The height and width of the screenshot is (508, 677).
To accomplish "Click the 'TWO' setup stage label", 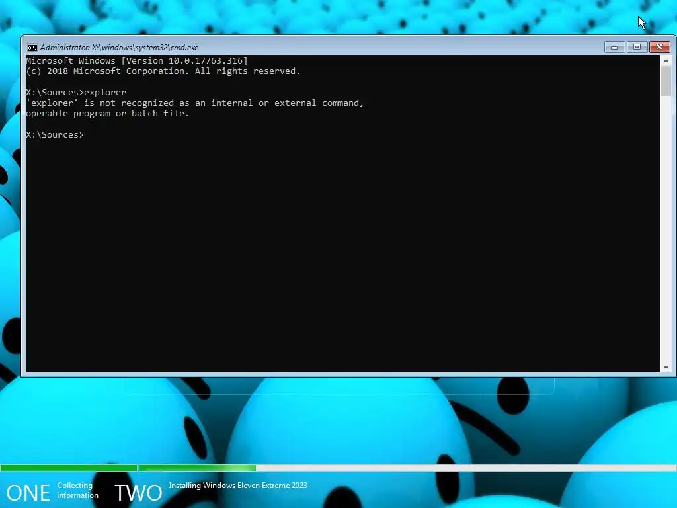I will [138, 493].
